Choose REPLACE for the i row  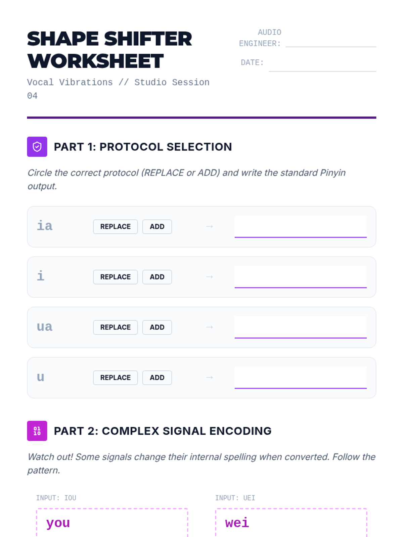pyautogui.click(x=115, y=277)
